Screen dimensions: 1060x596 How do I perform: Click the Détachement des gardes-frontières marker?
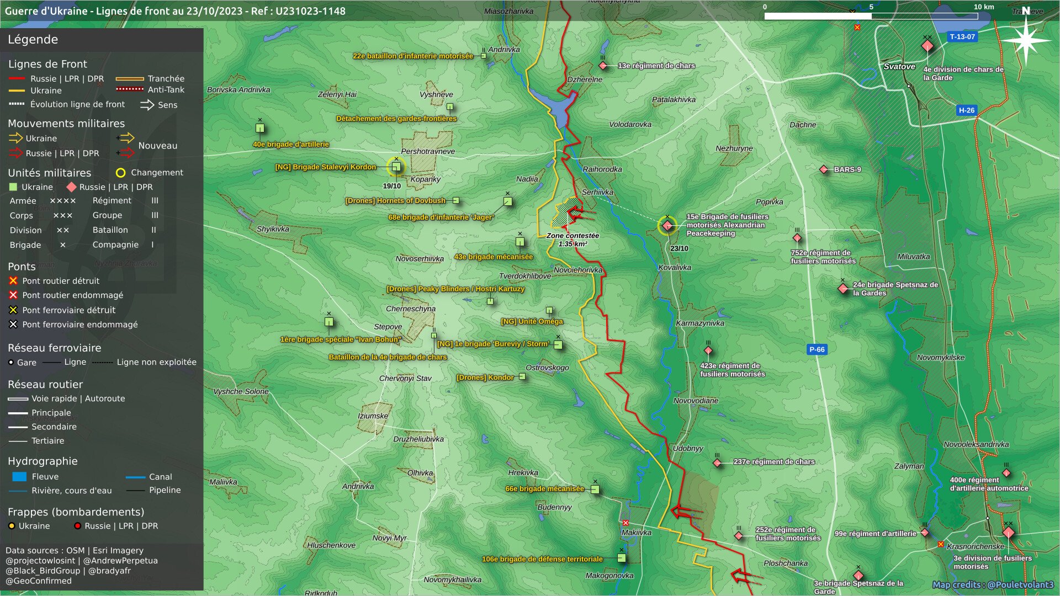coord(449,107)
